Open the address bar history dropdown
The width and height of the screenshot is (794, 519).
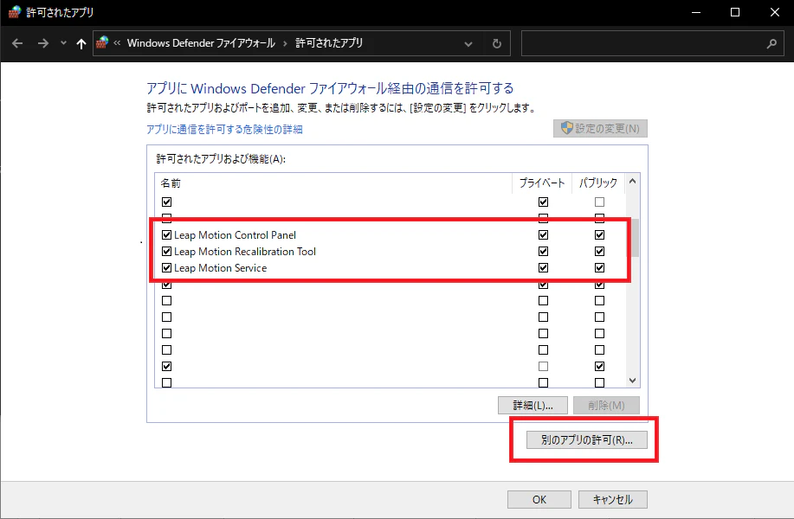[468, 42]
